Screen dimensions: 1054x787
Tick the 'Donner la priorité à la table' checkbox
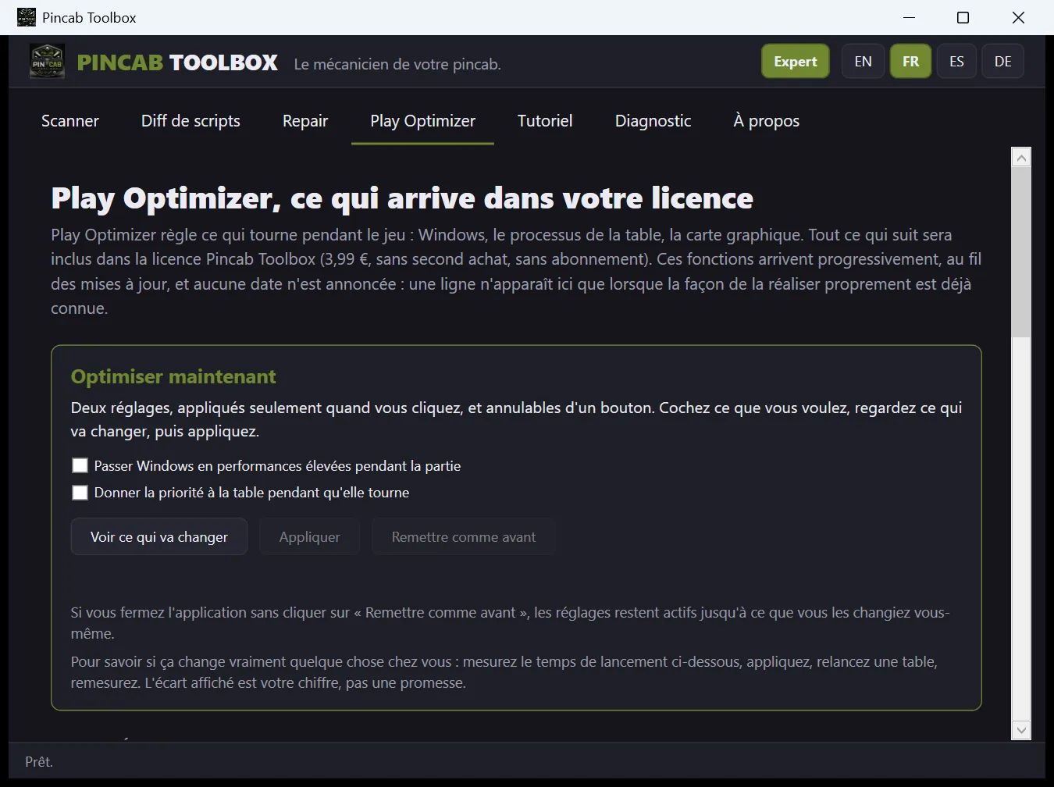pyautogui.click(x=80, y=493)
